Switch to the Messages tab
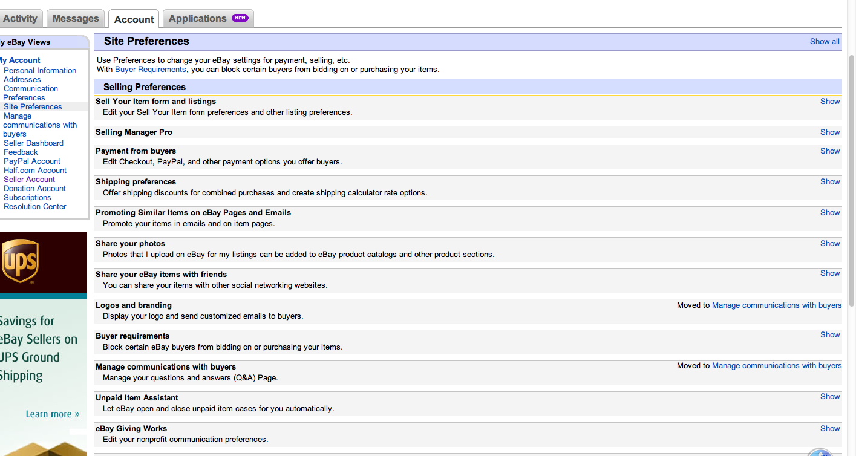856x456 pixels. (x=76, y=18)
